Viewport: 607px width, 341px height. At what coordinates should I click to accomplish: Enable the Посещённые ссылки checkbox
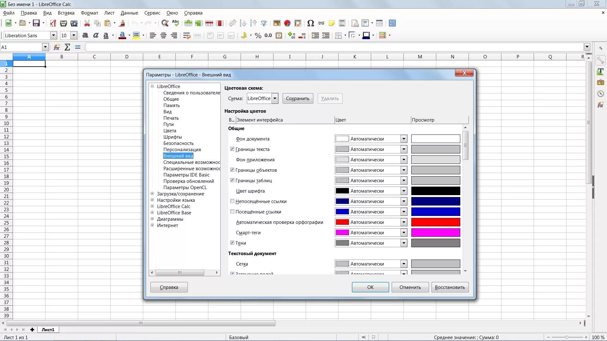232,212
